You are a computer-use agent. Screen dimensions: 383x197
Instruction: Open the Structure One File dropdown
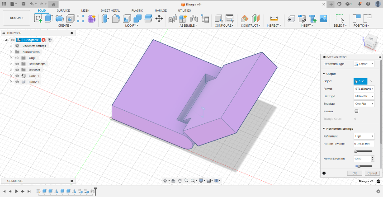(x=364, y=104)
